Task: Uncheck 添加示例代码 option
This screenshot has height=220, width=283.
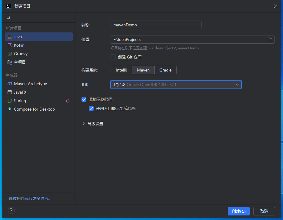Action: point(84,99)
